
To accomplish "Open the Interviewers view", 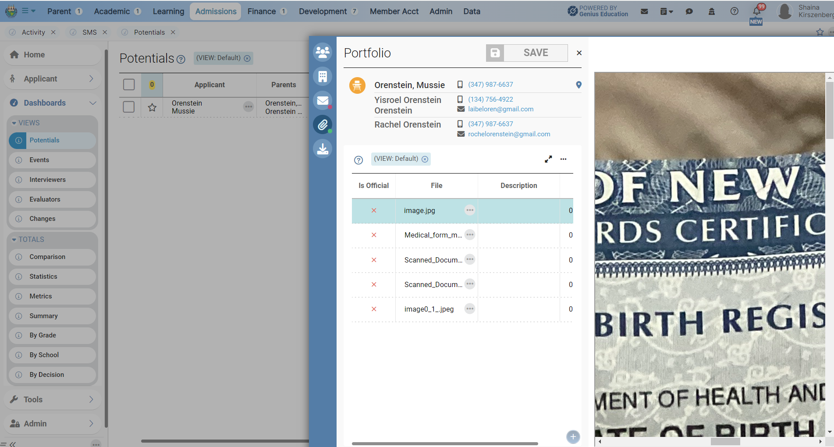I will [x=52, y=180].
